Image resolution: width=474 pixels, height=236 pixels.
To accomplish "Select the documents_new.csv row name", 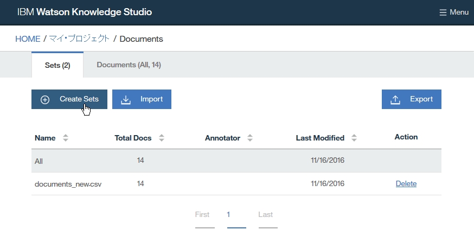I will (x=68, y=184).
